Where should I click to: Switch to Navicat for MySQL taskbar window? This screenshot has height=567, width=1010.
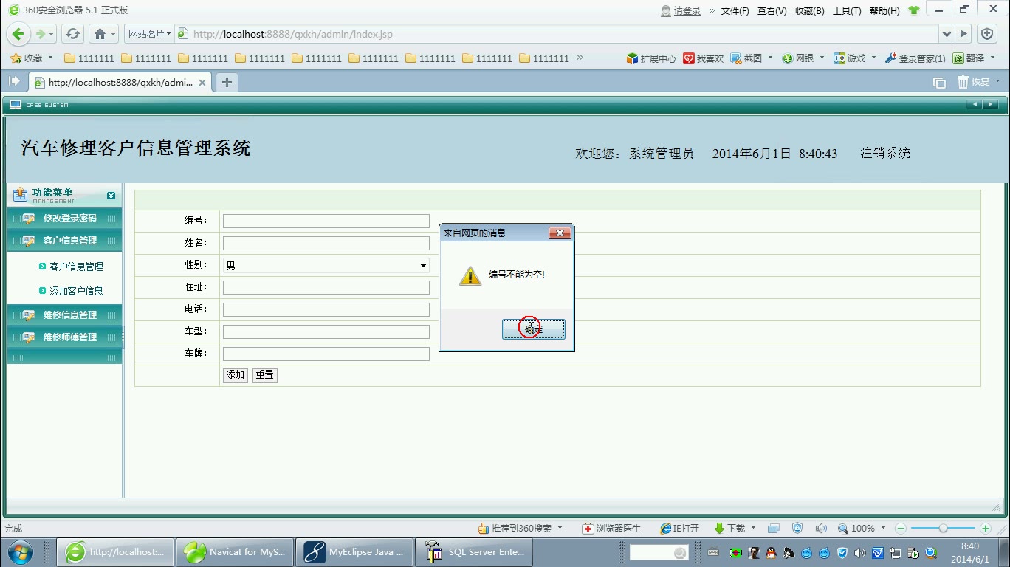point(234,552)
